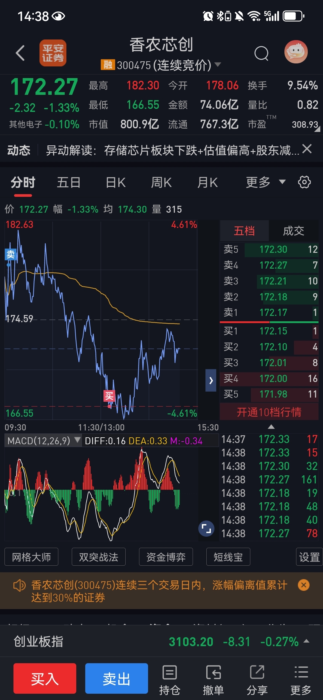
Task: Tap the 其他电子 -0.10% sector link
Action: [x=44, y=124]
